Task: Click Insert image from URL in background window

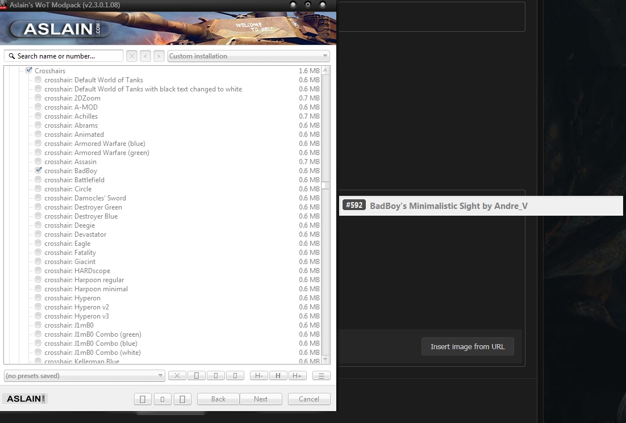Action: click(468, 346)
